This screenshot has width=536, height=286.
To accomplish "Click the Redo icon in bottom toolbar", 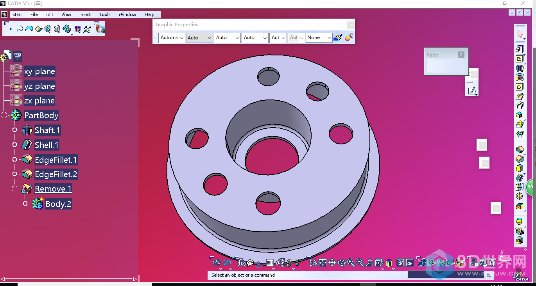I will pyautogui.click(x=227, y=263).
